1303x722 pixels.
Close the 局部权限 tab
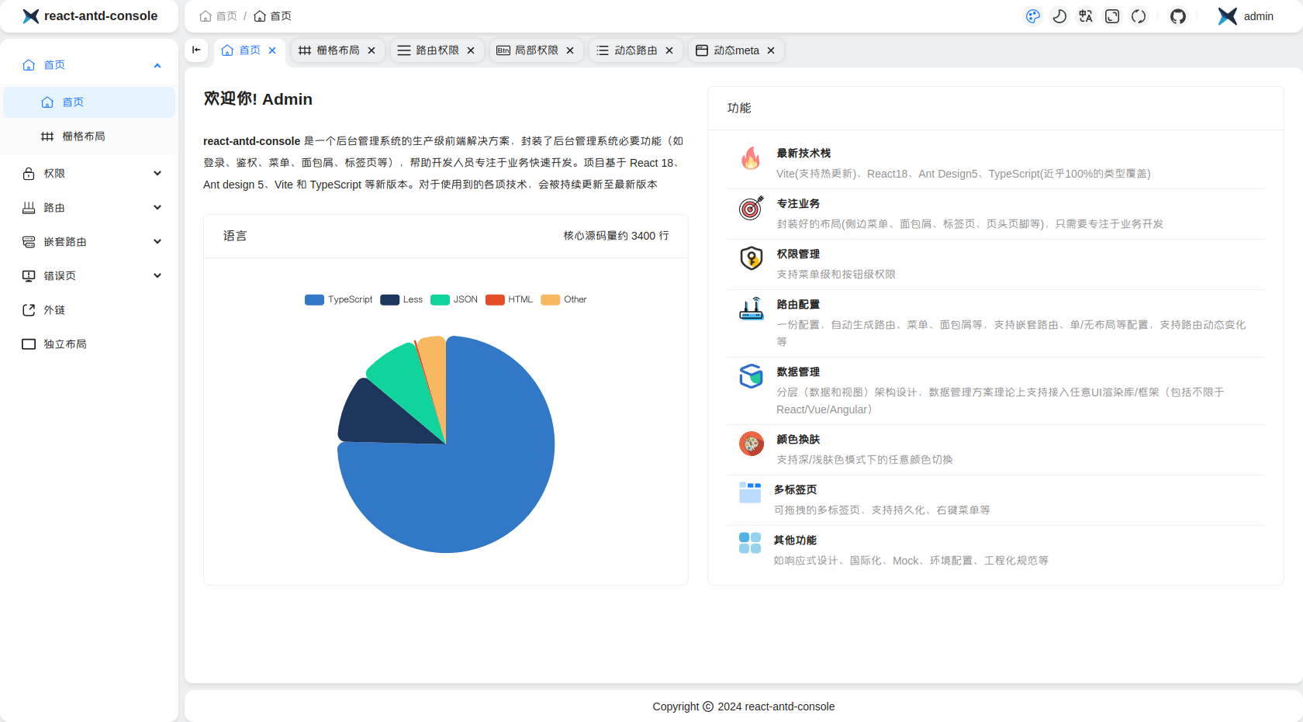tap(570, 50)
